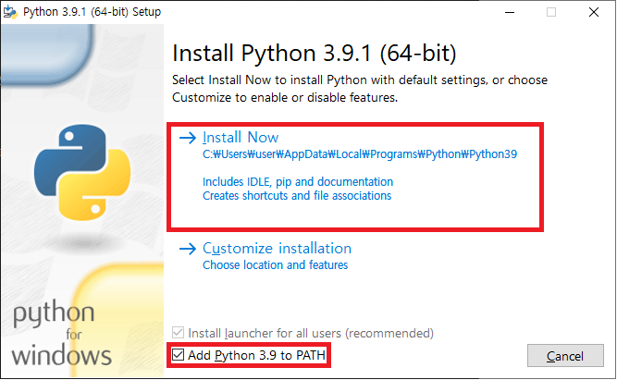Click the Python setup title bar icon
This screenshot has height=380, width=617.
pyautogui.click(x=10, y=12)
